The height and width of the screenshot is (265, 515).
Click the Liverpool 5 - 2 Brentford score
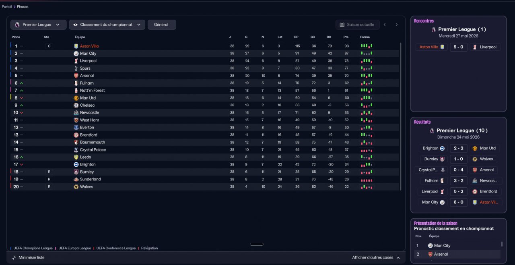click(x=459, y=191)
